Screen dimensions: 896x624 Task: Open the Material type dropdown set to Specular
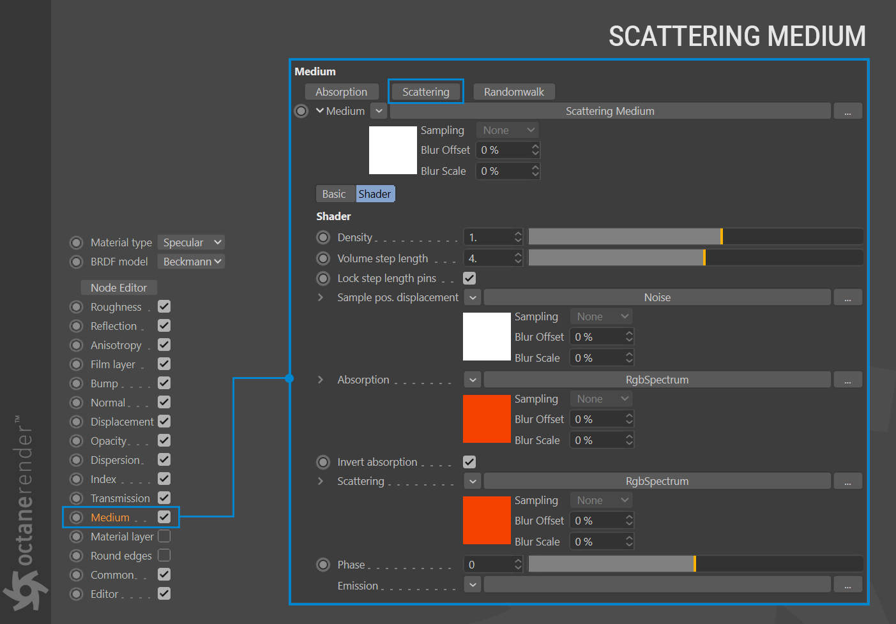pos(191,242)
